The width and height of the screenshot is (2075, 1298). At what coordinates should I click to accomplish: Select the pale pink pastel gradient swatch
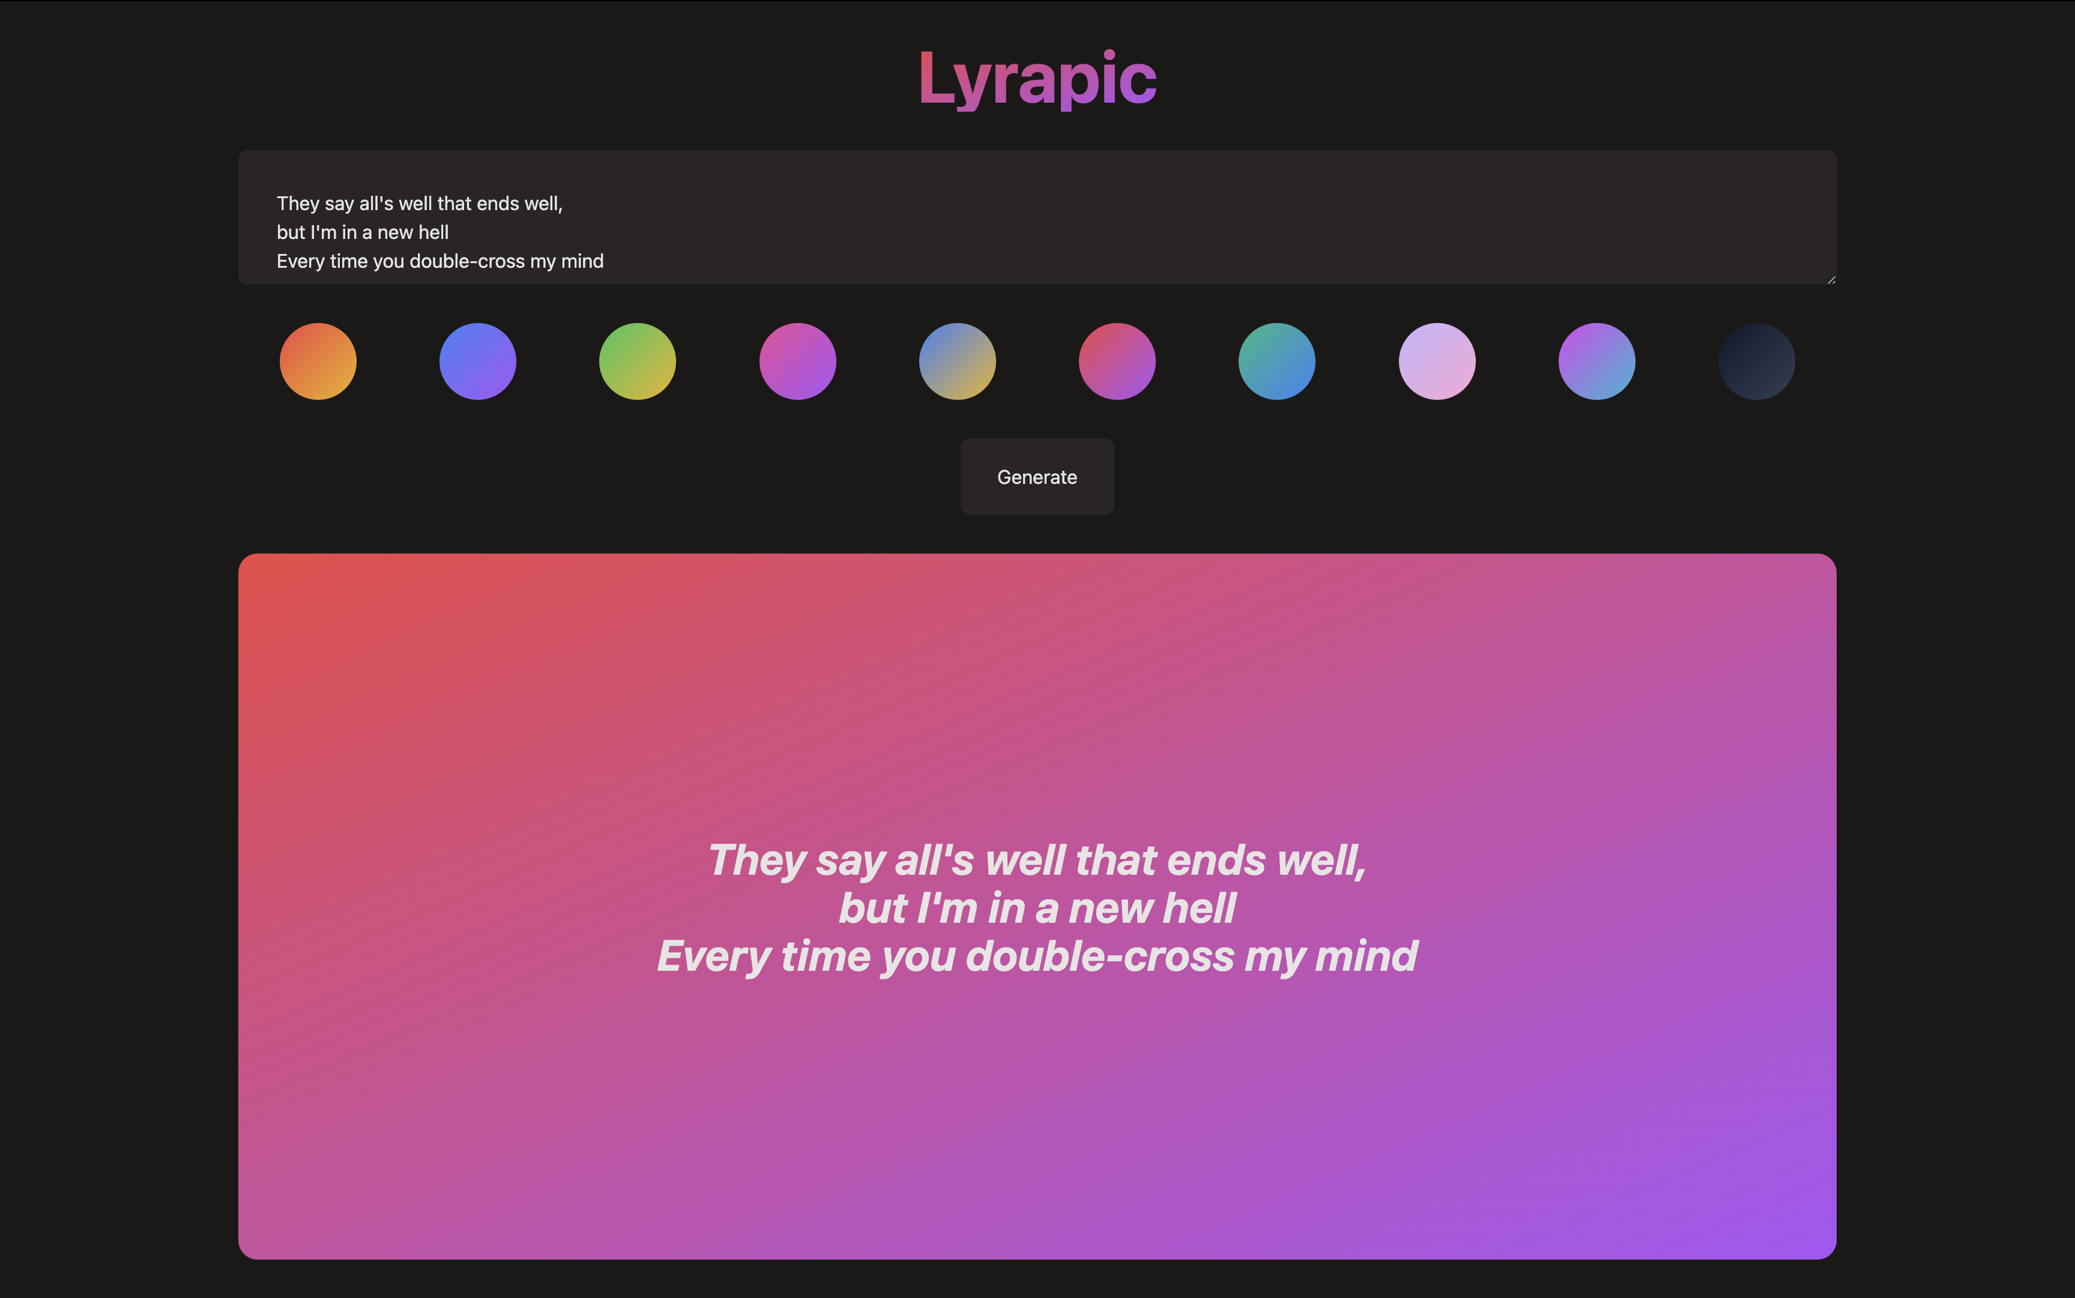pos(1436,361)
